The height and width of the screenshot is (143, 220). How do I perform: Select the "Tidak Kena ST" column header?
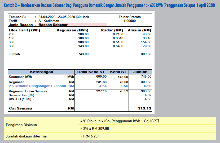91,72
